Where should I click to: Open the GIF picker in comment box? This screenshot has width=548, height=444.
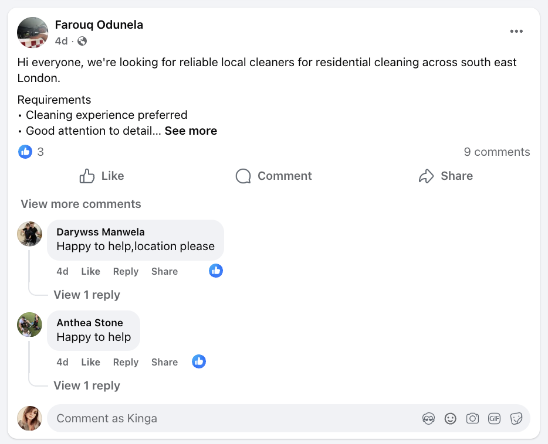pos(494,418)
